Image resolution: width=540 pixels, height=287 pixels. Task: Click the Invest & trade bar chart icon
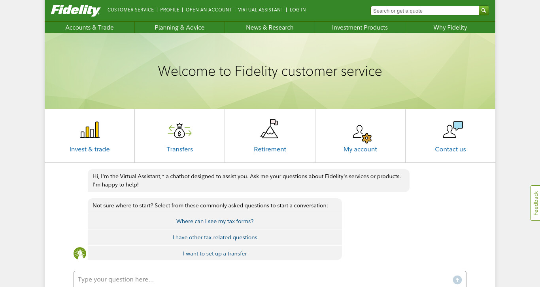click(90, 130)
